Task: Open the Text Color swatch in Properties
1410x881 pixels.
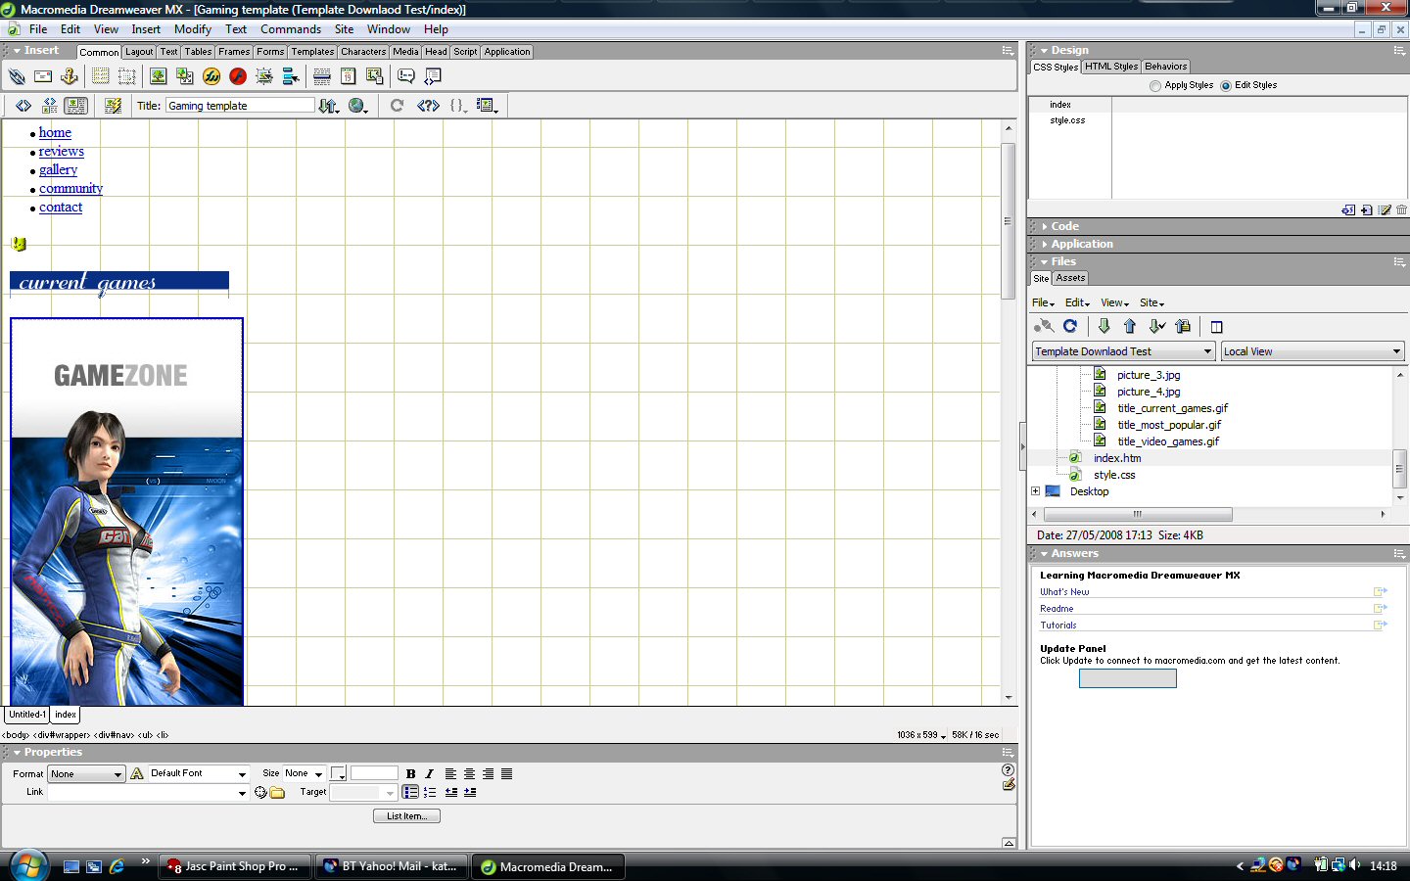Action: 339,773
